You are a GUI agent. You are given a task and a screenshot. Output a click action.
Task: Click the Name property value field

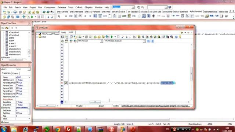tap(22, 77)
